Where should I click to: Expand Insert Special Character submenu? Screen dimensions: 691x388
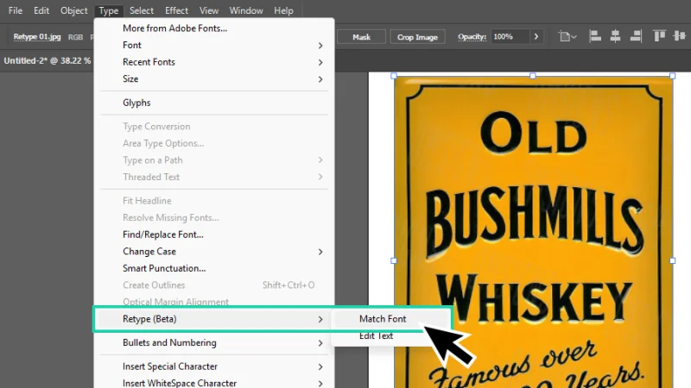[x=214, y=366]
